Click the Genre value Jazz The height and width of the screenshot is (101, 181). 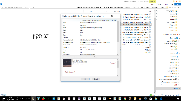pos(81,35)
